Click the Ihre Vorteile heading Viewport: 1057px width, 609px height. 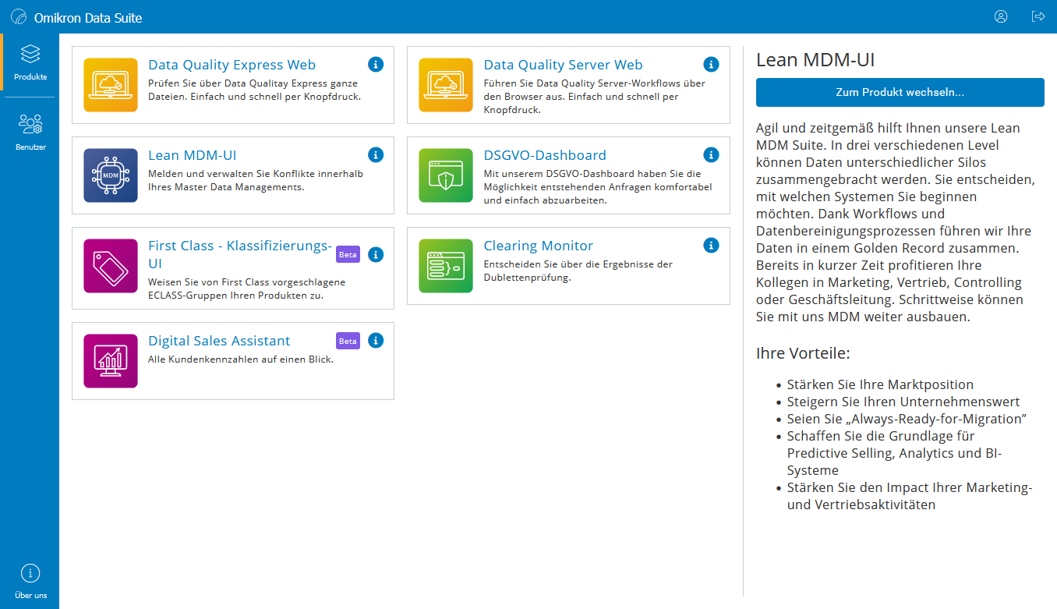point(803,353)
